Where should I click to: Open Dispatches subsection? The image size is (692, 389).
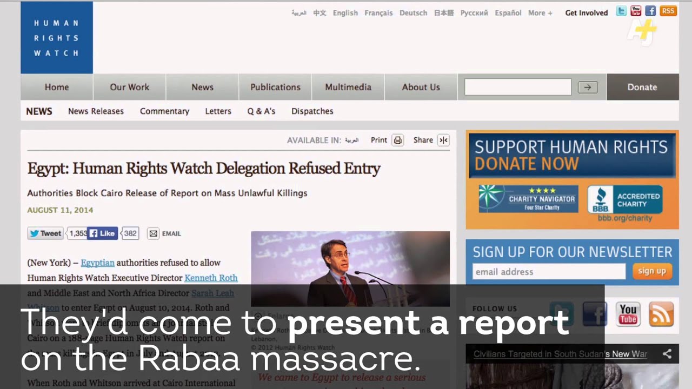(312, 111)
